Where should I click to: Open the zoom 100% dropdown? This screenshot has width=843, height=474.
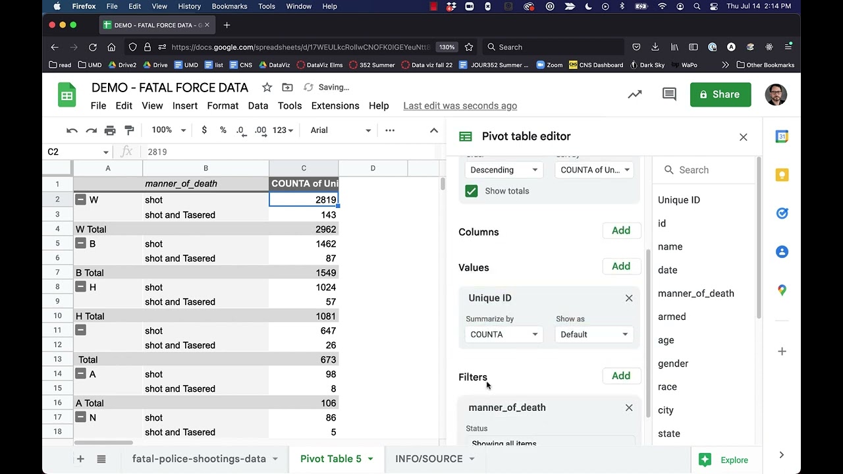point(169,130)
